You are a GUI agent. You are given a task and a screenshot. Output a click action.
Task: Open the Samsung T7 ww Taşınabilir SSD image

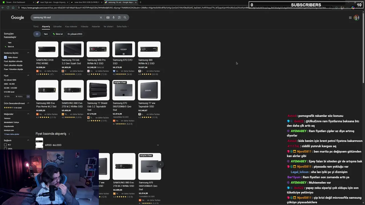coord(149,90)
